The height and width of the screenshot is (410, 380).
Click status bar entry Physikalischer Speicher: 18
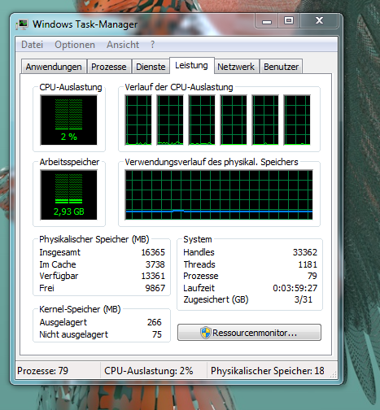268,371
